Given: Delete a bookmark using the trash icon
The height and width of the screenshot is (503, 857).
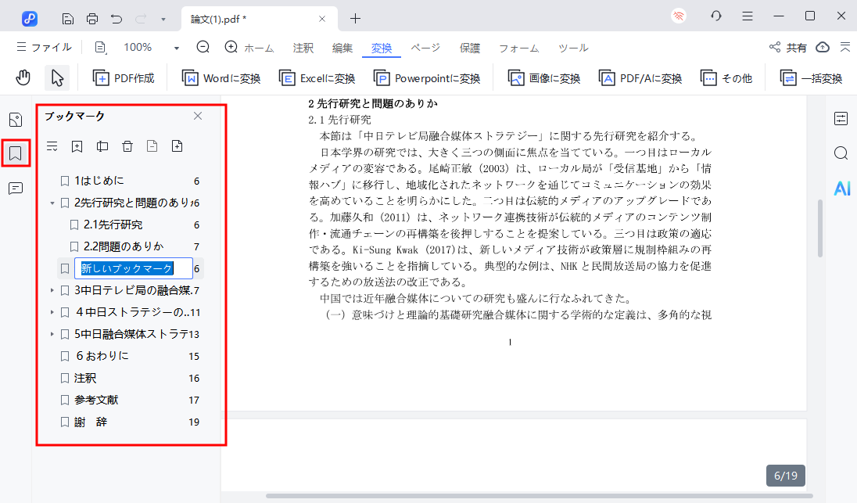Looking at the screenshot, I should 127,146.
